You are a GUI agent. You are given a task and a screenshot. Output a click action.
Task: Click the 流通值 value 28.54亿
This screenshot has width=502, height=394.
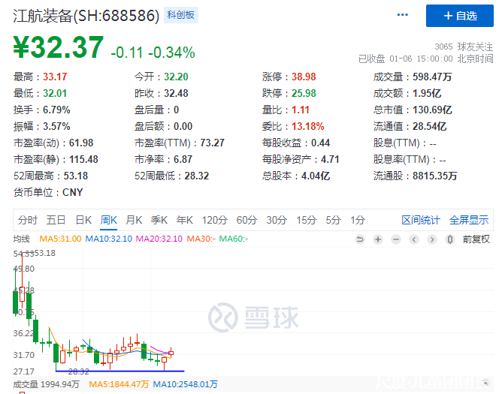click(x=429, y=126)
